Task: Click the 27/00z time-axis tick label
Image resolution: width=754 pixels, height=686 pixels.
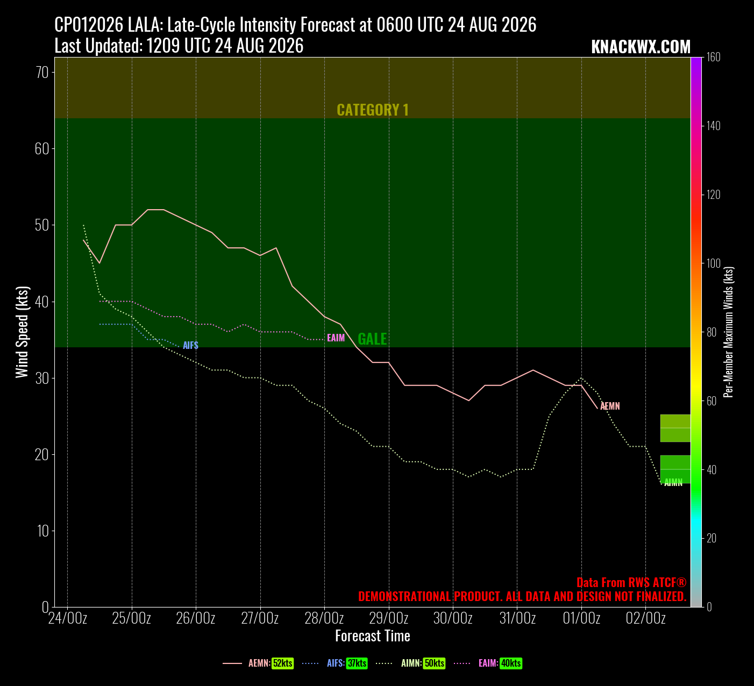Action: (260, 618)
